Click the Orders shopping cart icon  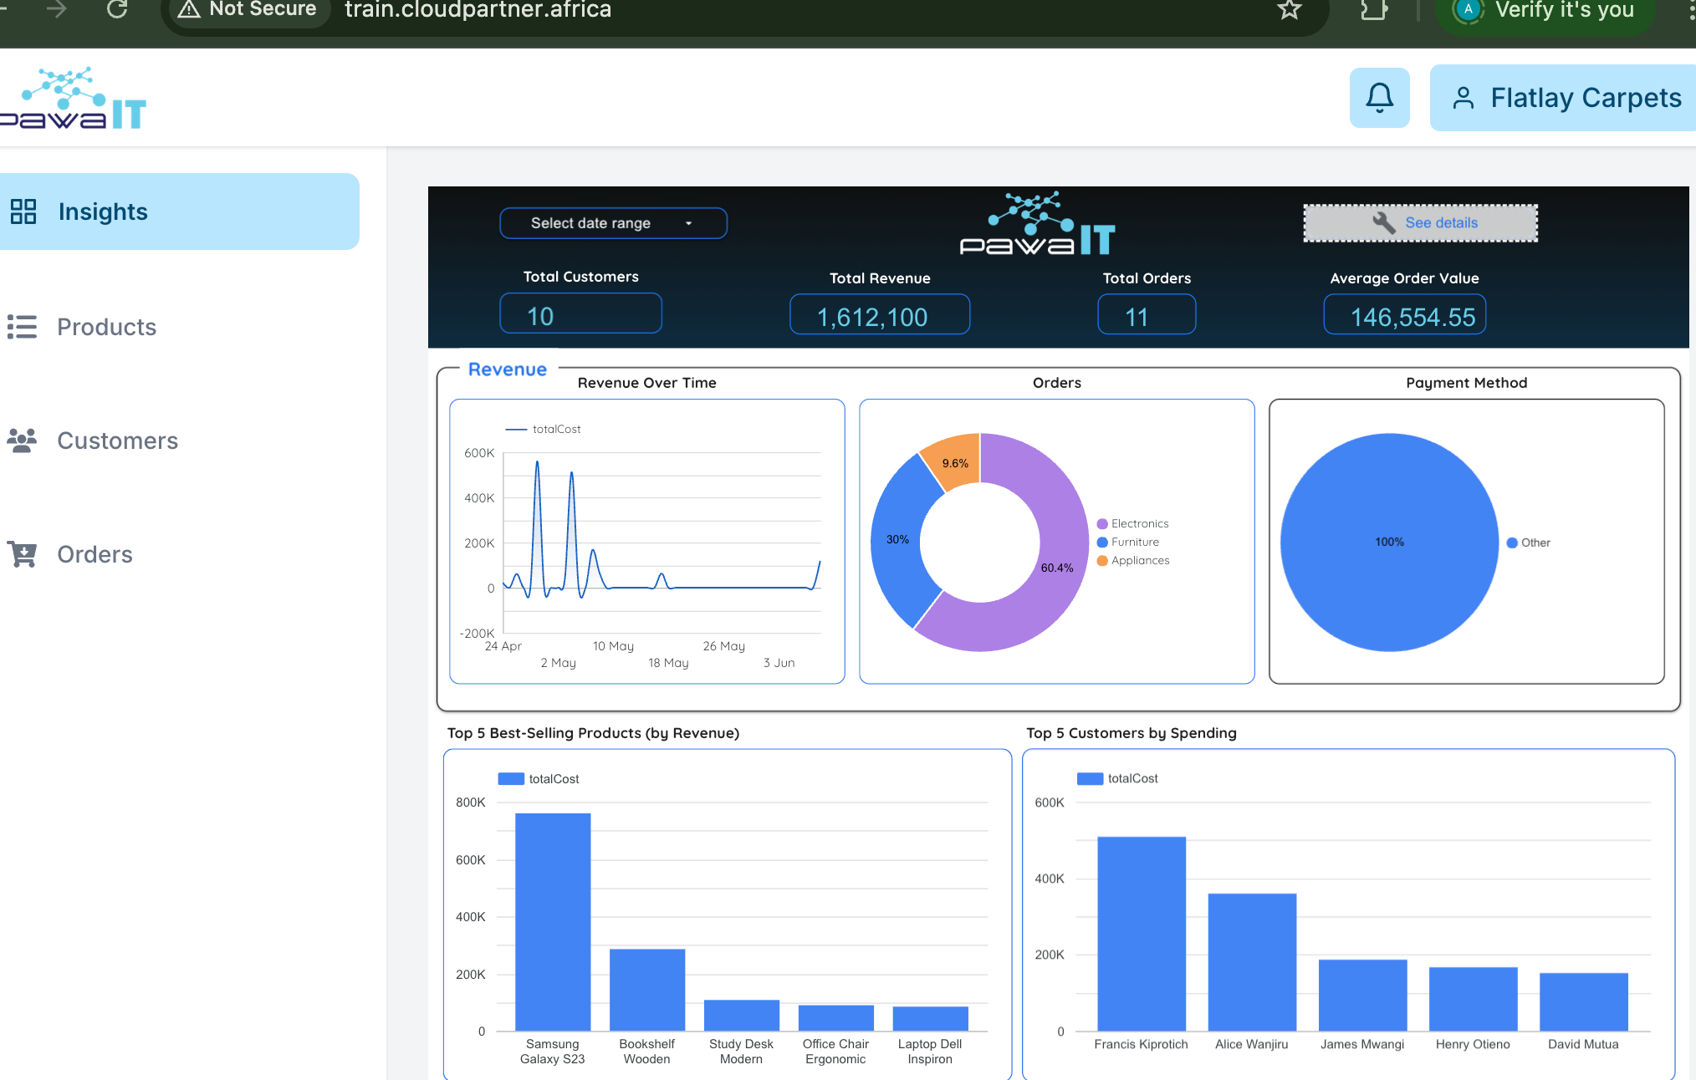[x=23, y=554]
